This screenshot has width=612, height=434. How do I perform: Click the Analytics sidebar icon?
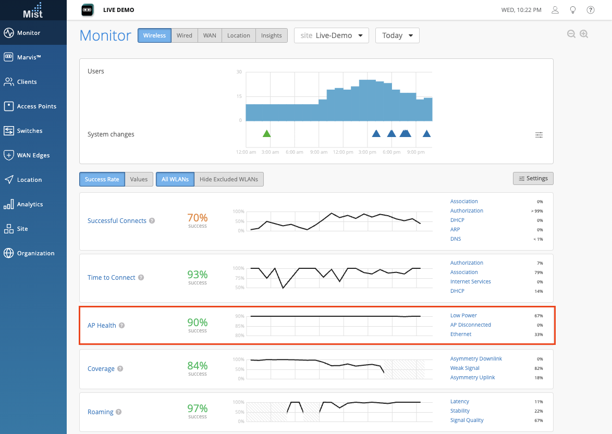[x=9, y=204]
